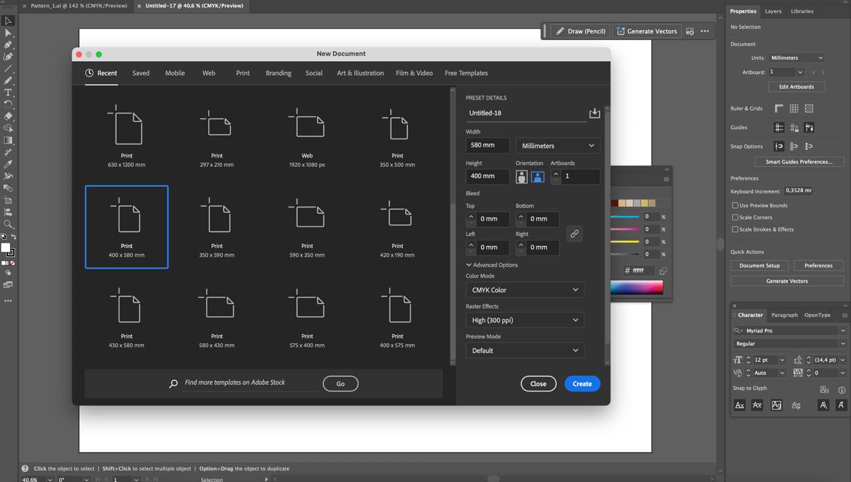851x482 pixels.
Task: Open the CMYK Color mode dropdown
Action: tap(525, 290)
